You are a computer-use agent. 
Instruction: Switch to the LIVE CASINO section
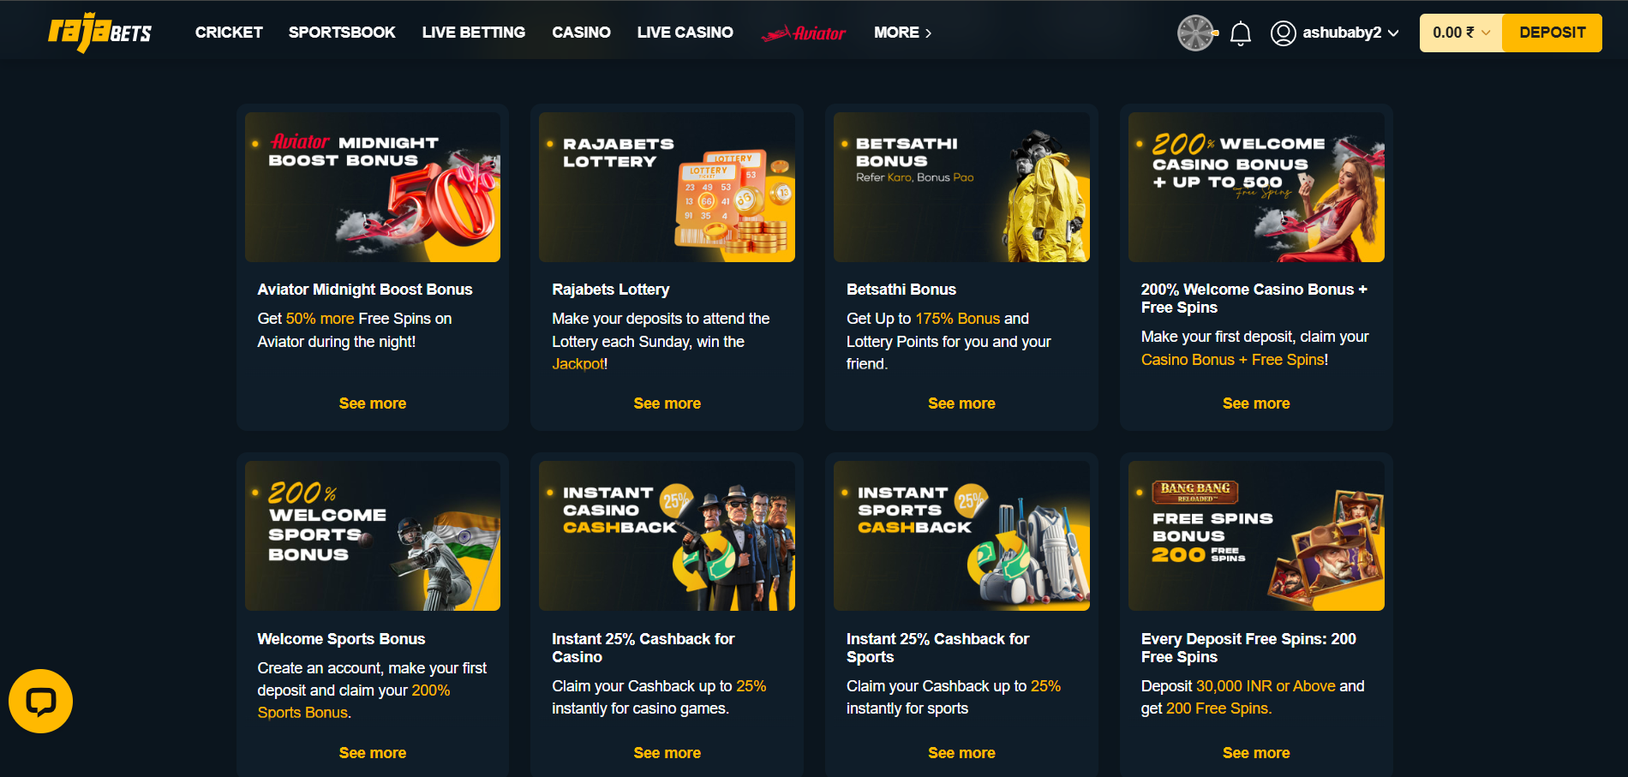(x=685, y=33)
